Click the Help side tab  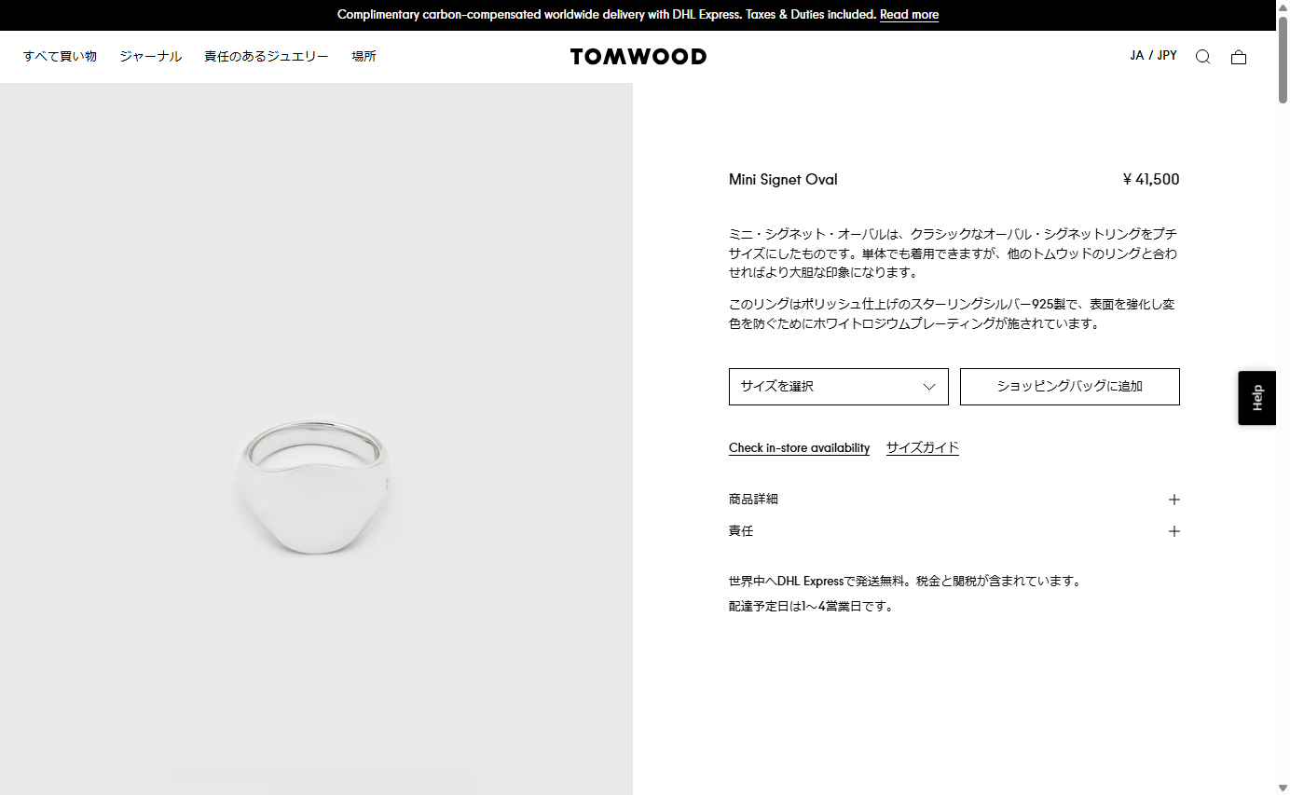[1256, 398]
